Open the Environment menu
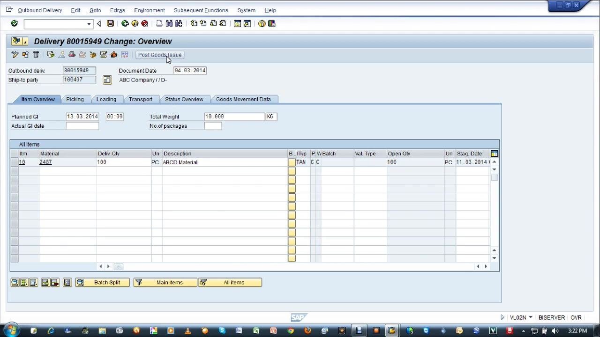Viewport: 600px width, 337px height. [x=149, y=10]
